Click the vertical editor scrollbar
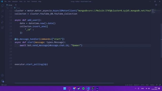The width and height of the screenshot is (162, 91). click(161, 40)
